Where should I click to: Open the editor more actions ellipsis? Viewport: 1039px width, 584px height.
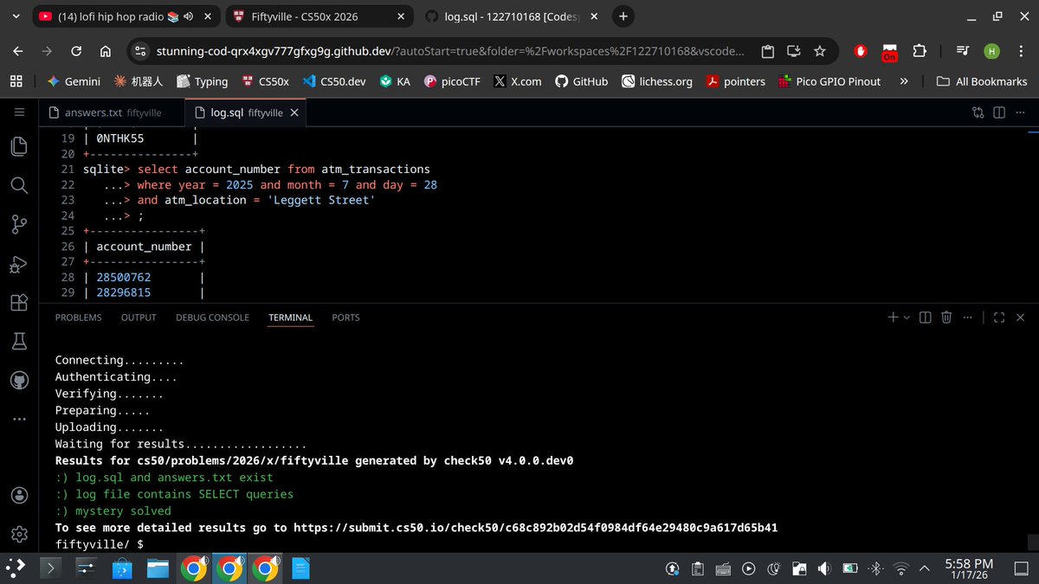click(1020, 112)
